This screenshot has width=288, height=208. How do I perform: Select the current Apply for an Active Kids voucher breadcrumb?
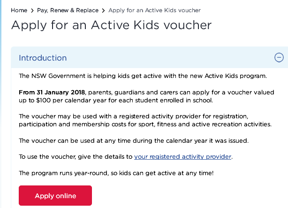pyautogui.click(x=154, y=10)
